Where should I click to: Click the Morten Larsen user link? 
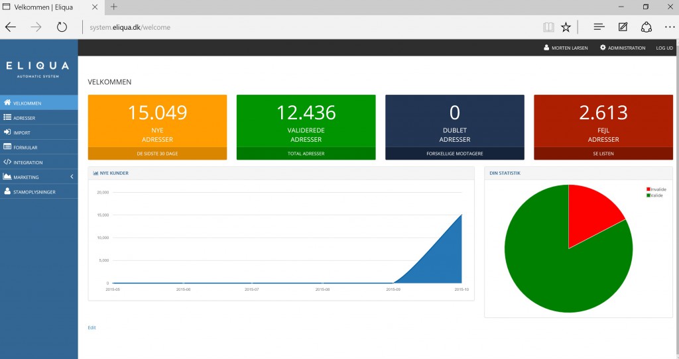point(566,48)
